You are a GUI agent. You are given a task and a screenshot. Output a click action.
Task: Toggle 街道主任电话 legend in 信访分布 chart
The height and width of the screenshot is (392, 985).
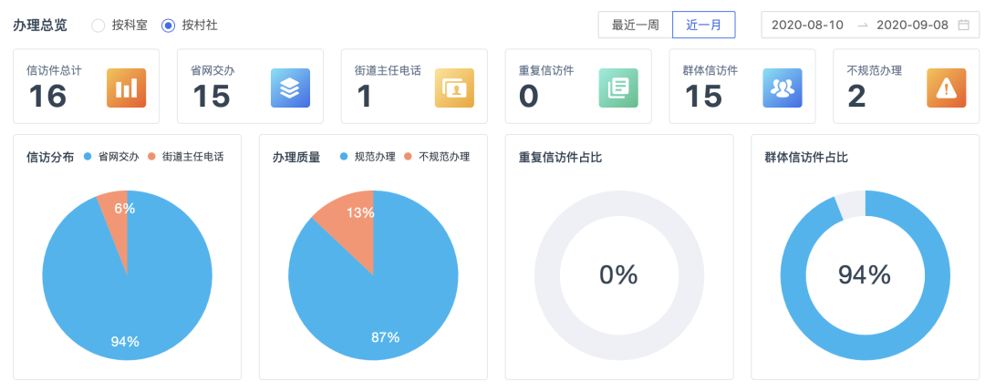(x=186, y=157)
